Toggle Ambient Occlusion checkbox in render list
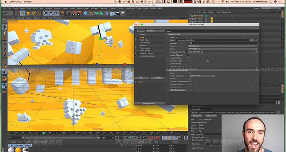Image resolution: width=286 pixels, height=152 pixels. [135, 56]
